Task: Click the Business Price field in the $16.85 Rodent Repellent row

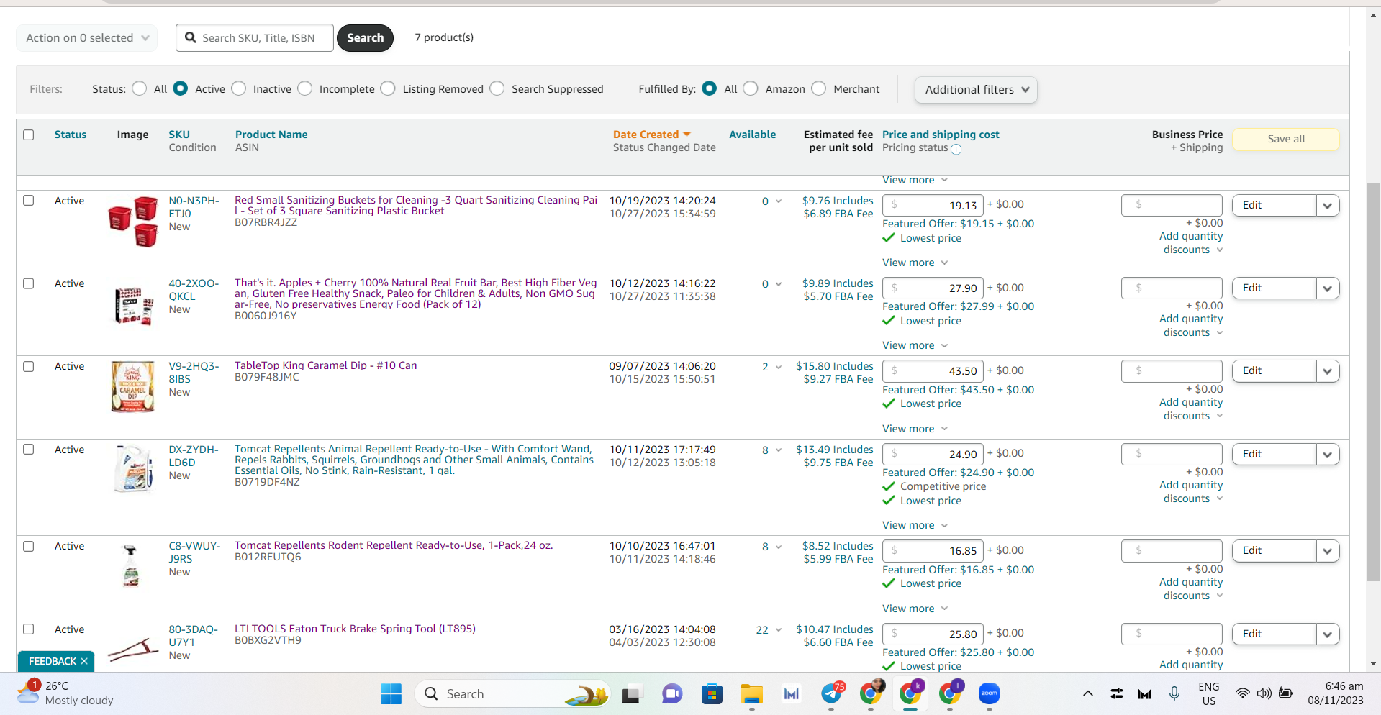Action: pos(1172,550)
